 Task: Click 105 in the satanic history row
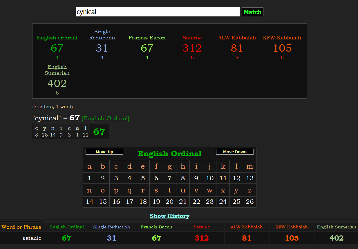point(292,238)
